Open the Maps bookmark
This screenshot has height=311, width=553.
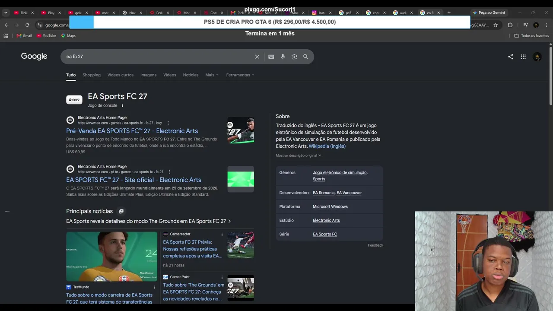tap(68, 35)
